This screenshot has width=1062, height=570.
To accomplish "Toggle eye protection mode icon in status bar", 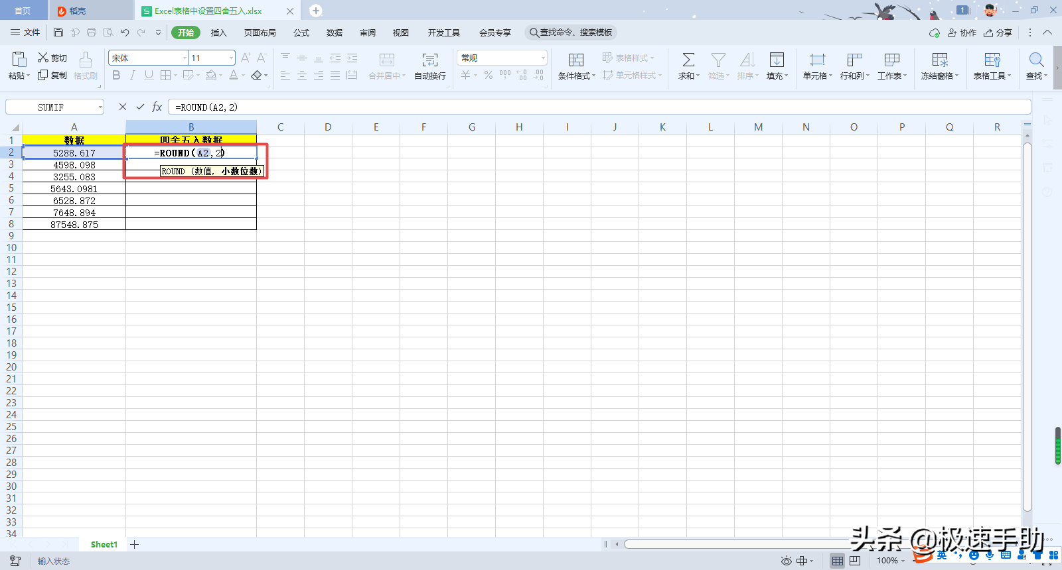I will point(787,561).
